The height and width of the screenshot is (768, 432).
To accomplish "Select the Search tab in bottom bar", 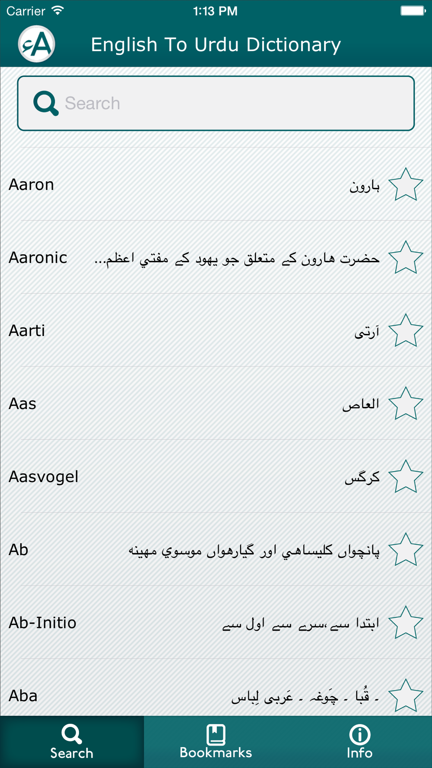I will pyautogui.click(x=72, y=742).
